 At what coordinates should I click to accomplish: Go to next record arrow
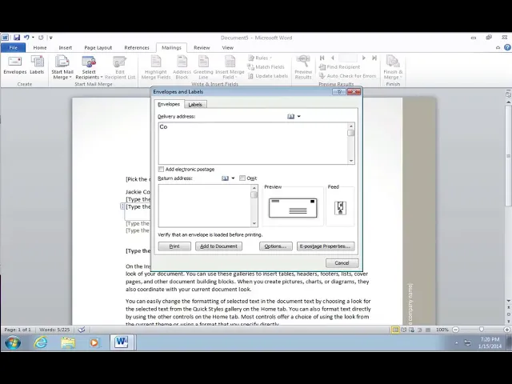coord(363,58)
